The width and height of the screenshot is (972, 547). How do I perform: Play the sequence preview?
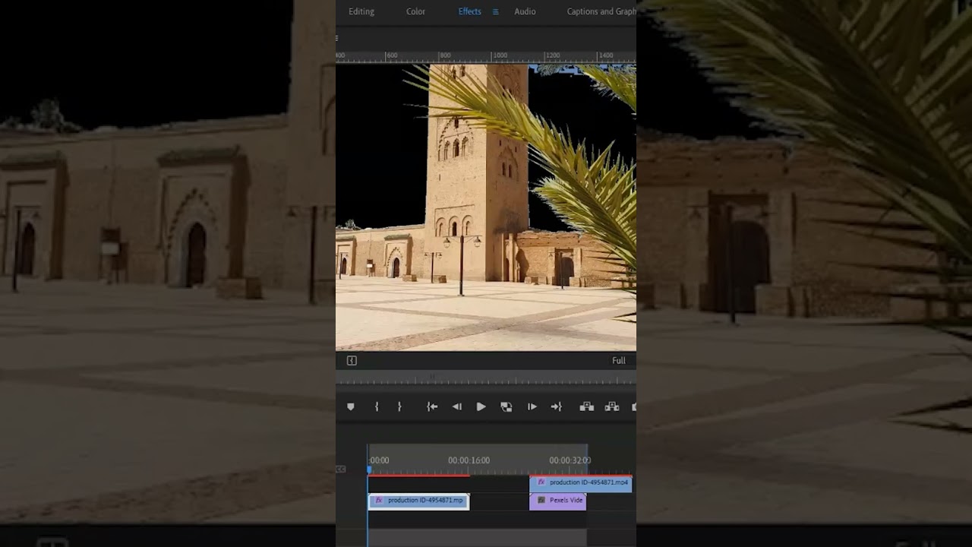click(481, 407)
